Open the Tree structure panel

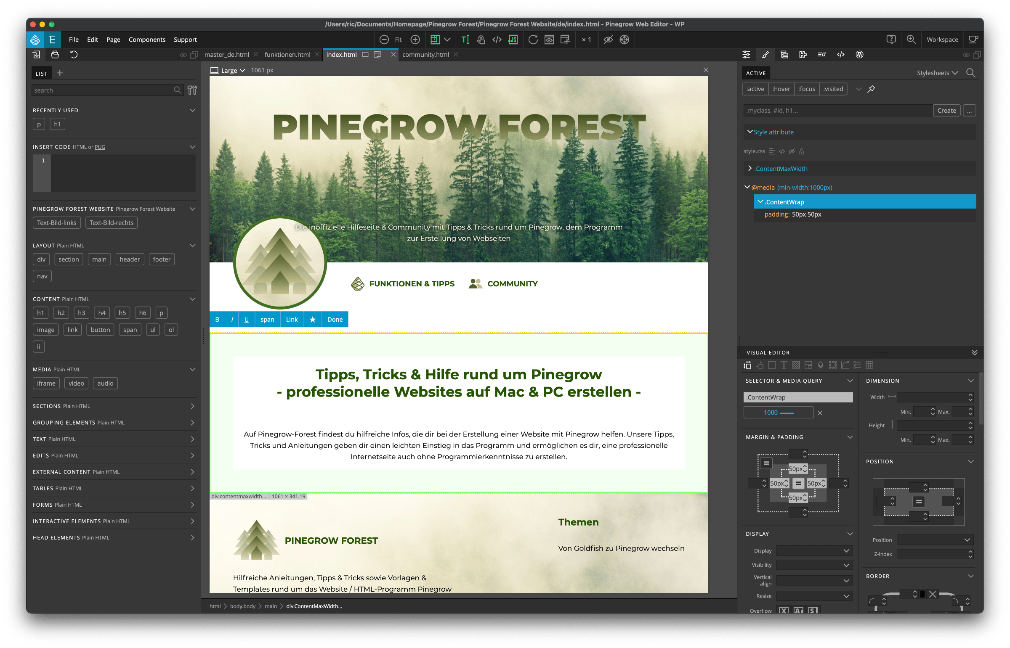click(784, 55)
